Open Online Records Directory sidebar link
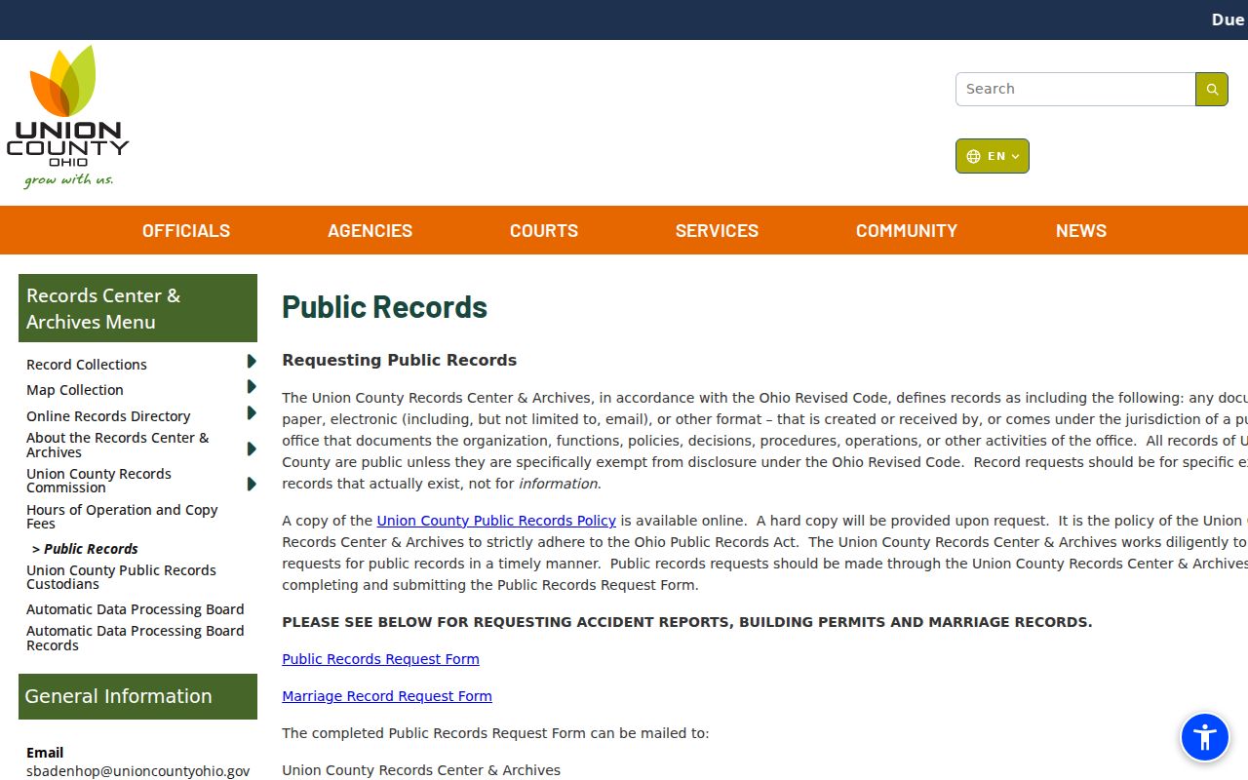This screenshot has height=780, width=1248. click(x=108, y=416)
